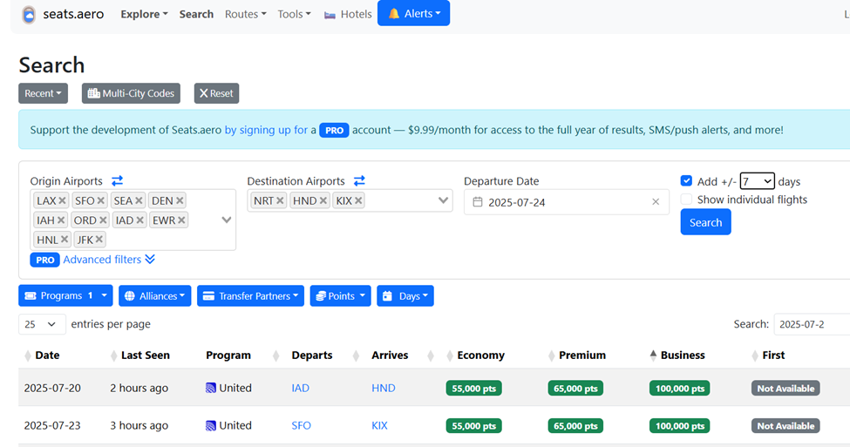Remove NRT tag from destination airports

[x=280, y=201]
